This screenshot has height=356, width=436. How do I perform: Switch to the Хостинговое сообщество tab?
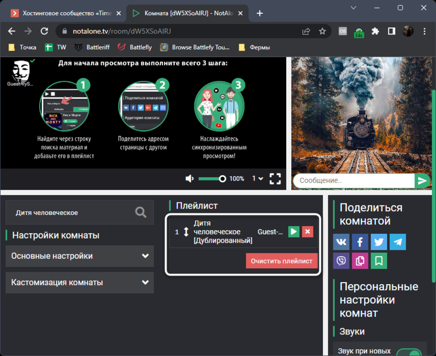click(66, 13)
